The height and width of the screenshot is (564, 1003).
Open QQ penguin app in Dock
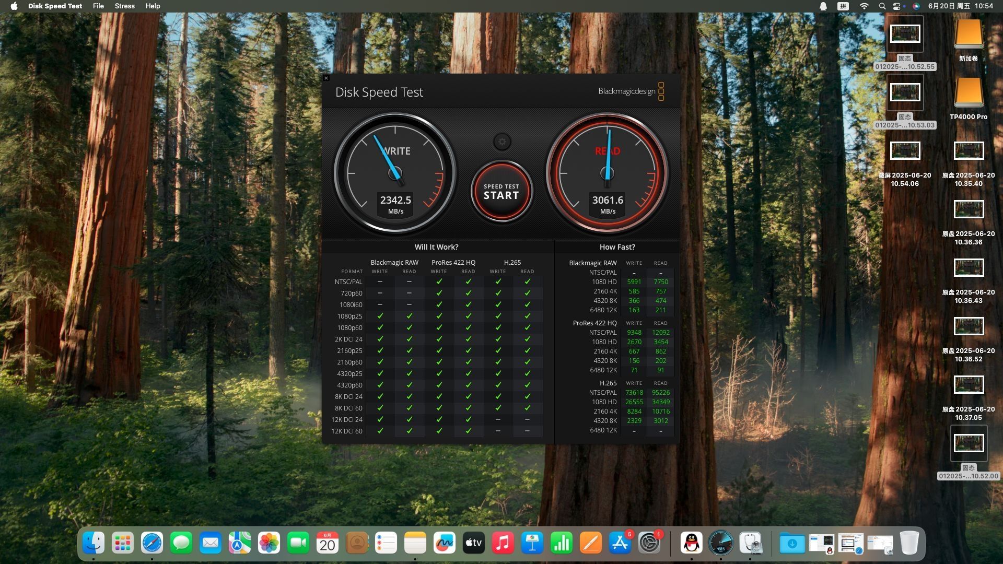point(691,543)
